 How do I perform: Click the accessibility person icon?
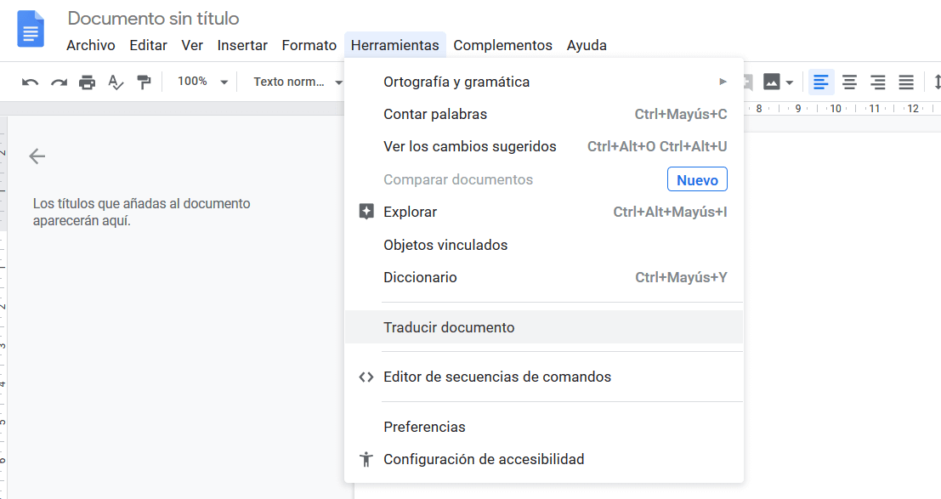366,459
